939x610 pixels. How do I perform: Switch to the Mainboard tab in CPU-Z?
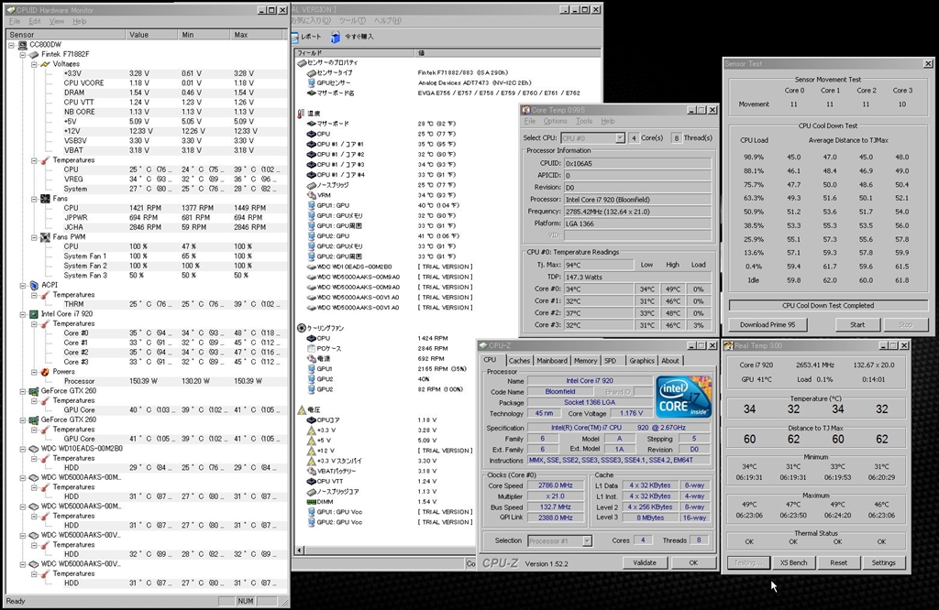click(x=552, y=361)
